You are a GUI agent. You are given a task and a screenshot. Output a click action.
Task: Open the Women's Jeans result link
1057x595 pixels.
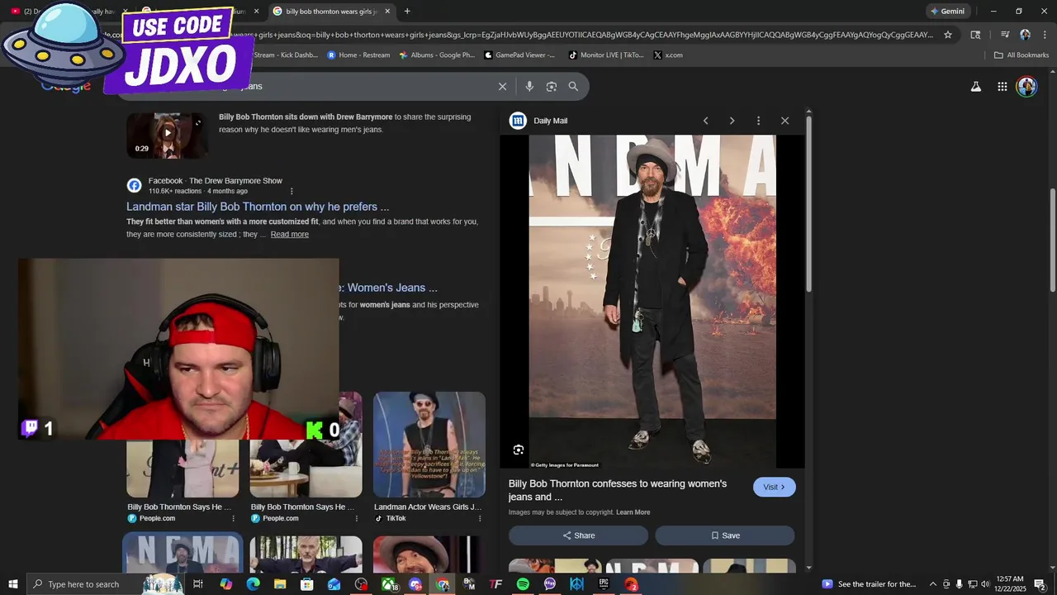pos(388,288)
